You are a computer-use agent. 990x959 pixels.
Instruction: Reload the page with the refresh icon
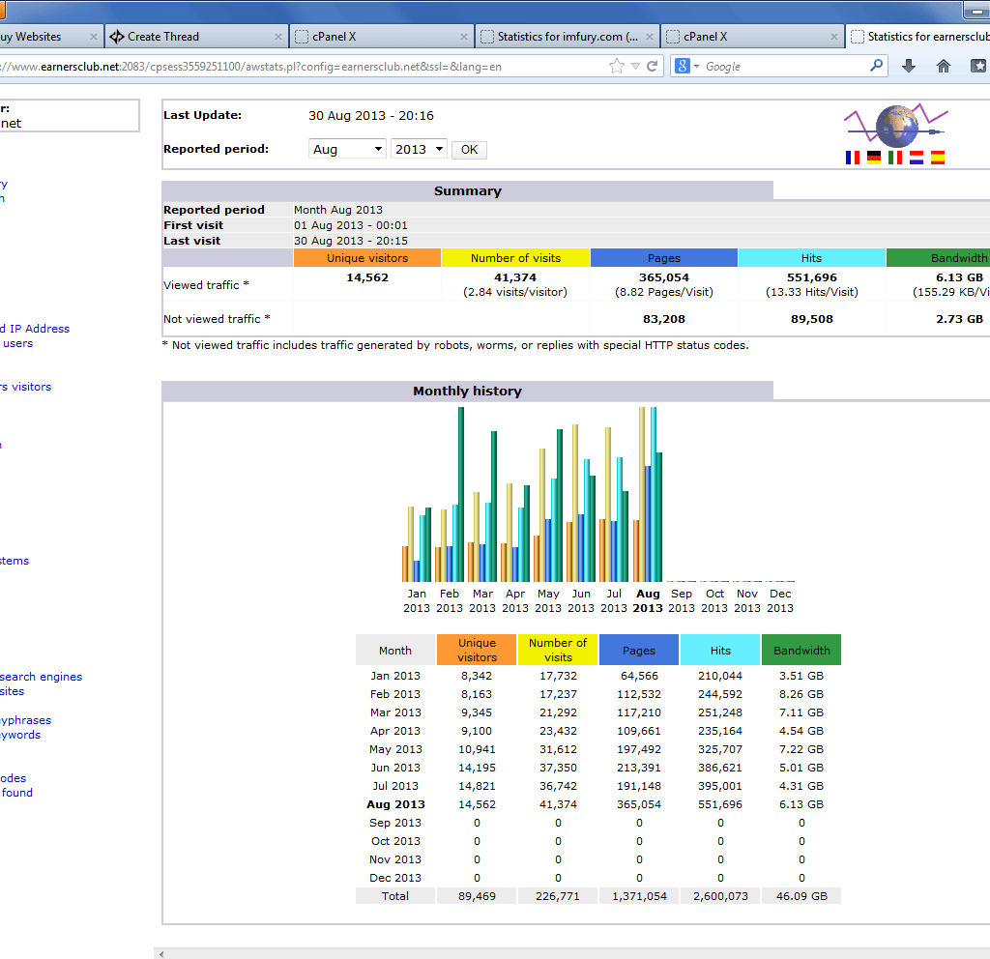point(653,67)
